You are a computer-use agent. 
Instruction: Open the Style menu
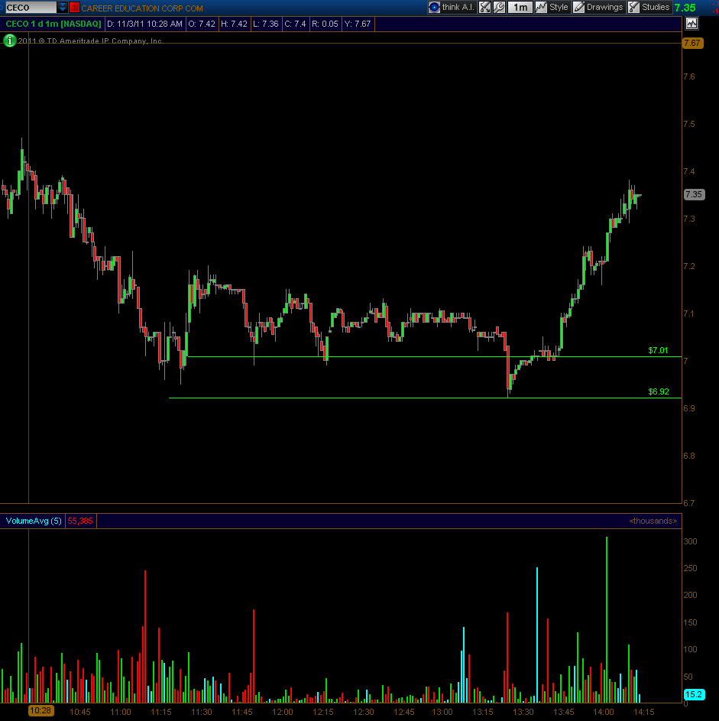[552, 7]
